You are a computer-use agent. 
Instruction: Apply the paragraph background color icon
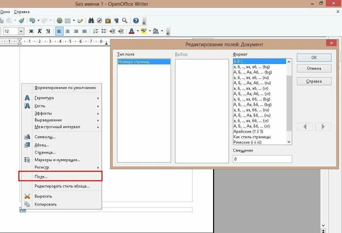click(x=156, y=31)
